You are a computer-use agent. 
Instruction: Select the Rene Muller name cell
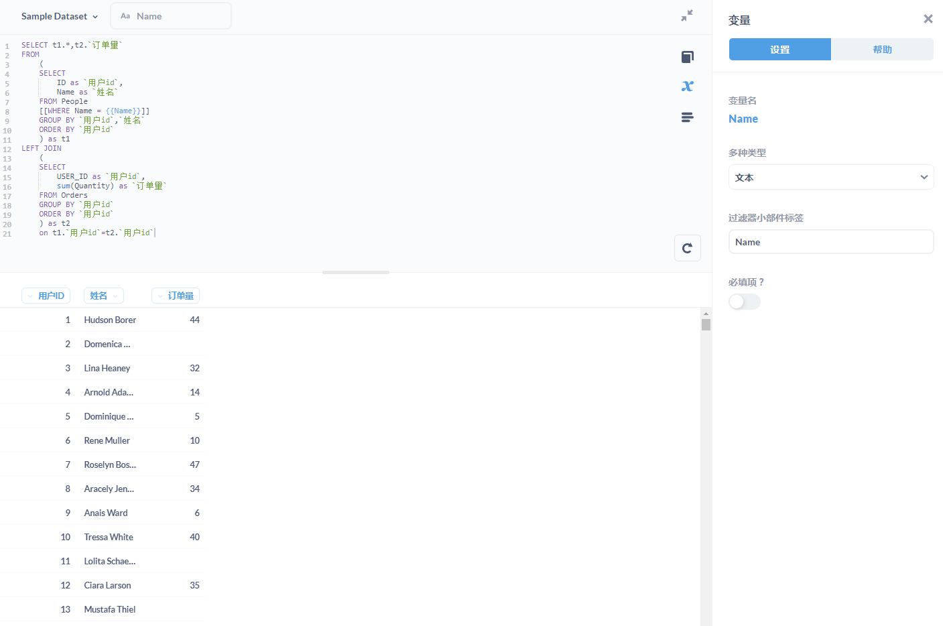tap(107, 440)
